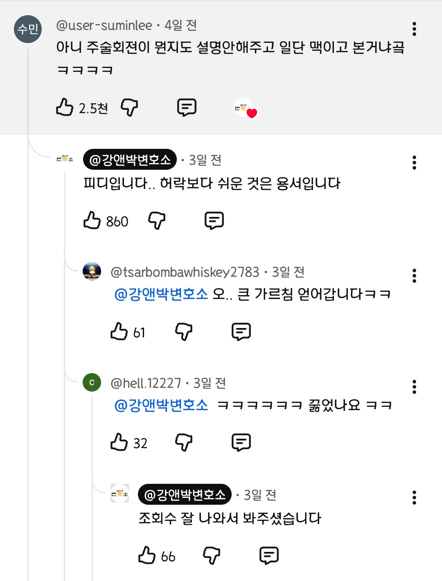Reply to the @hell.12227 comment

click(241, 442)
